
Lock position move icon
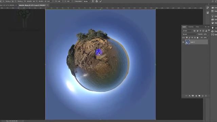[x=192, y=38]
